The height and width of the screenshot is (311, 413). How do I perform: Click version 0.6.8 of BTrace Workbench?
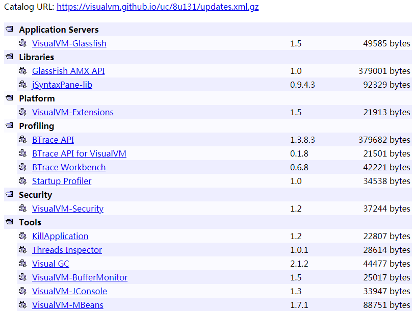[299, 168]
